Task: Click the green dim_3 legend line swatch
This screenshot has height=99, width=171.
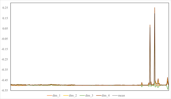Action: (82, 96)
